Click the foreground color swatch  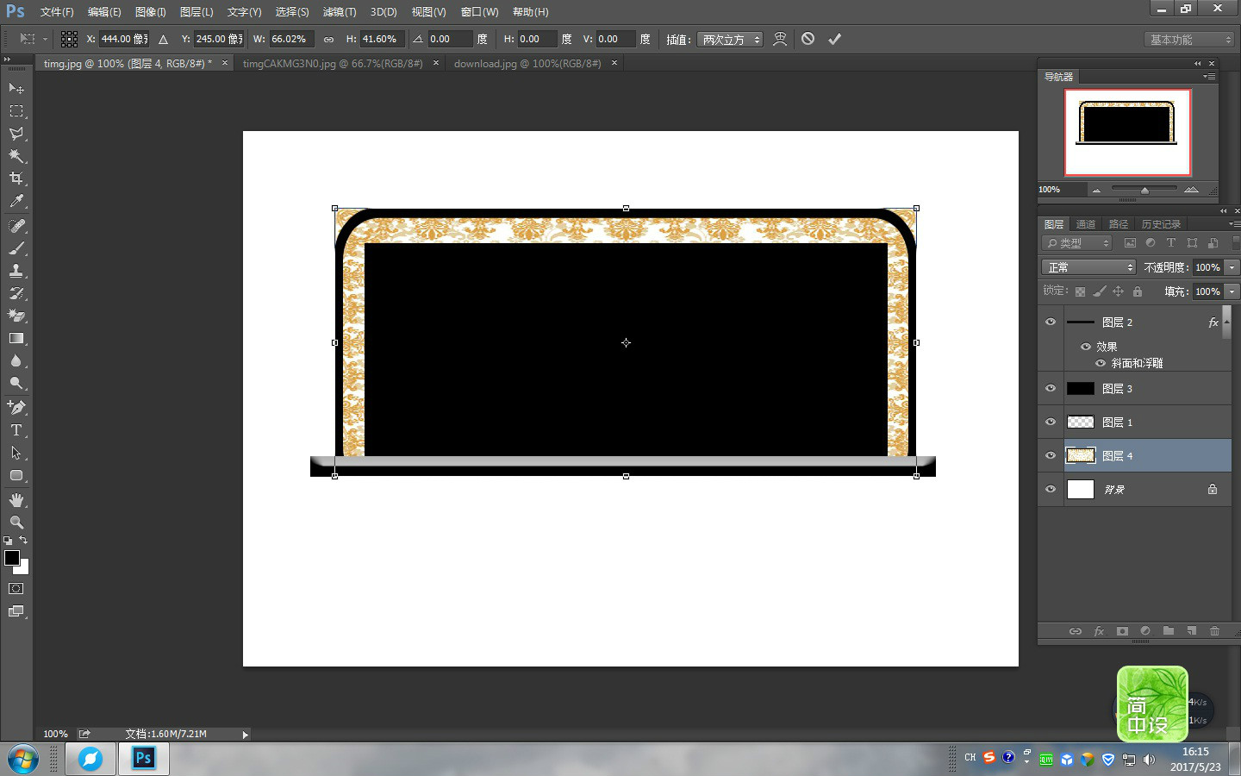tap(12, 558)
